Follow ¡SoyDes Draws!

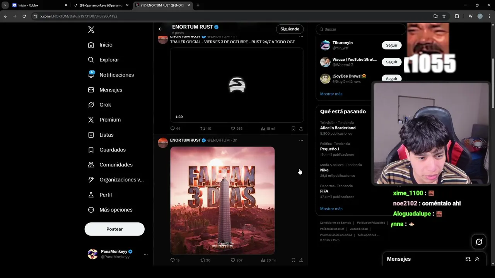(391, 78)
